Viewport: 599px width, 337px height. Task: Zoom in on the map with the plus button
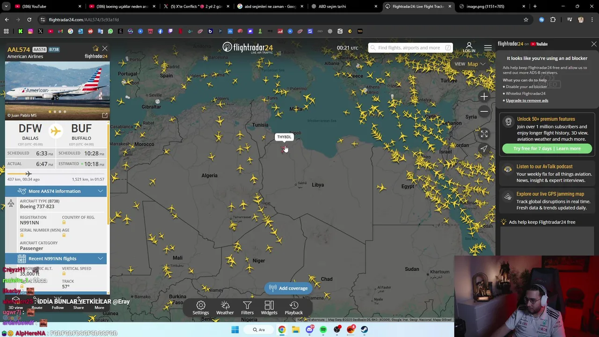[484, 96]
